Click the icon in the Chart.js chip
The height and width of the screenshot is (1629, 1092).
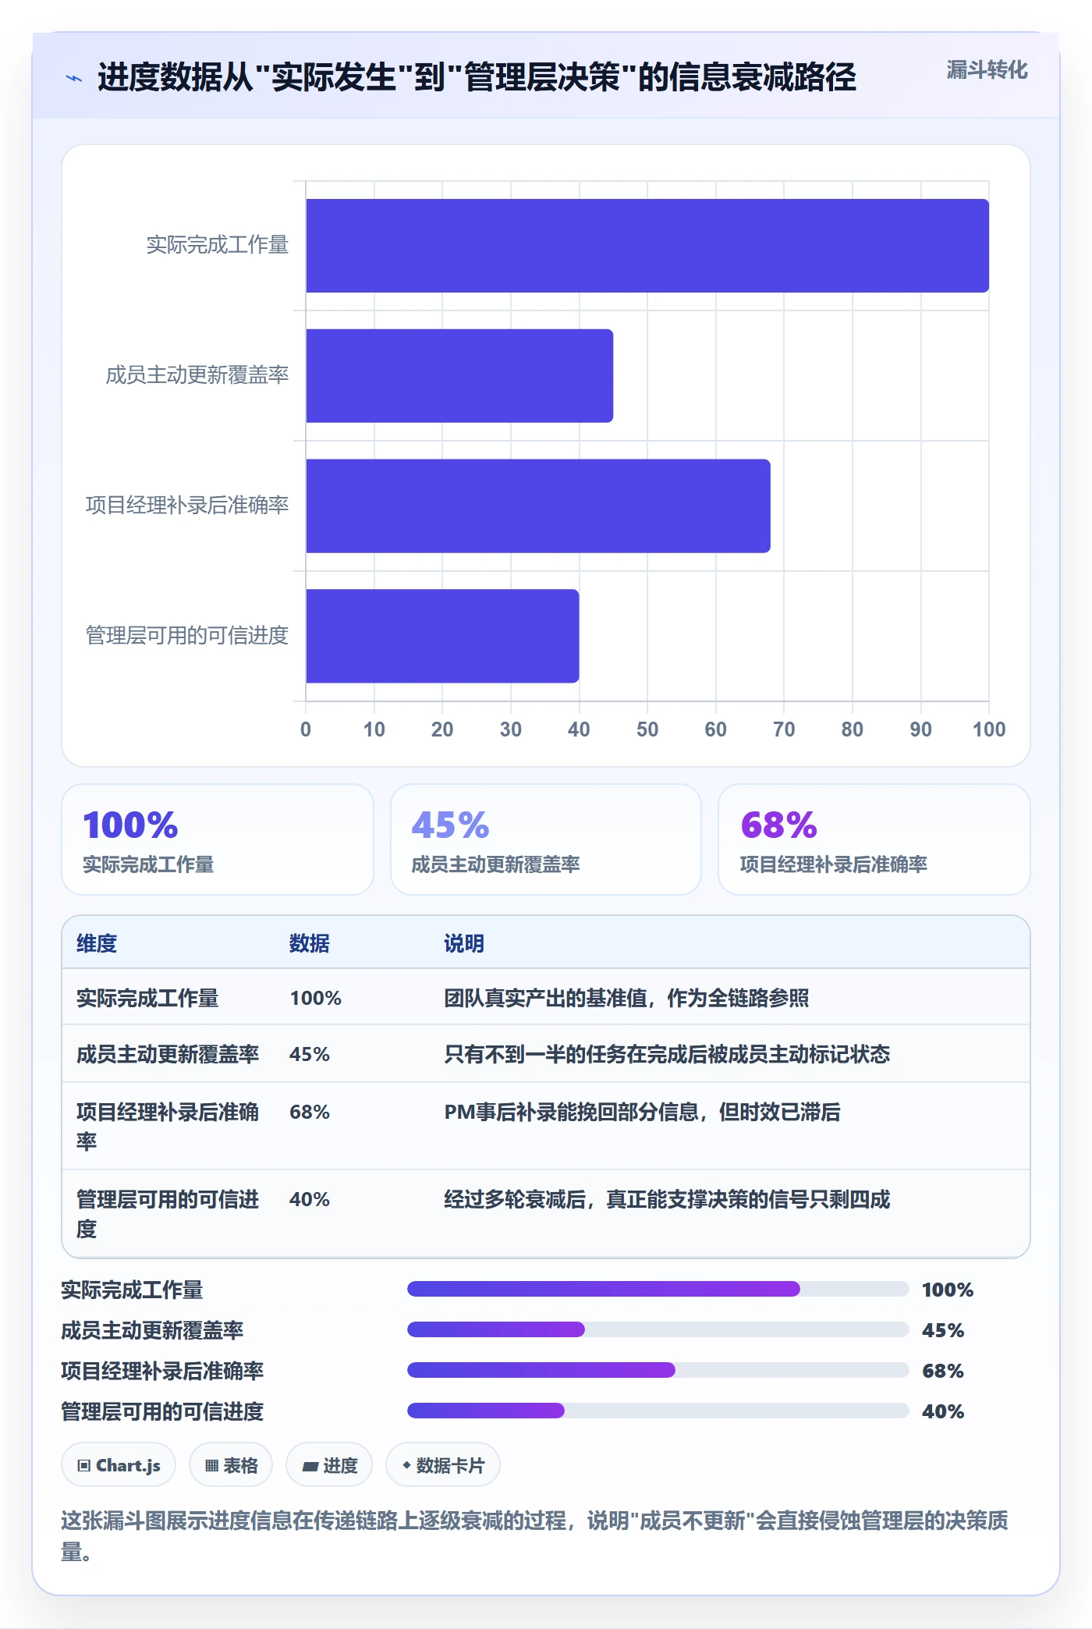[x=84, y=1466]
